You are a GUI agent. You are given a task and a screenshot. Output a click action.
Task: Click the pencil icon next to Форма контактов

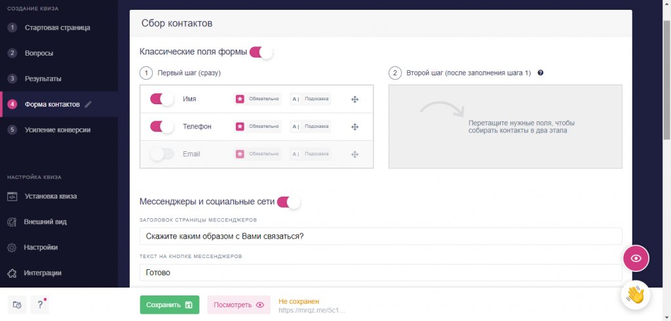(x=88, y=104)
